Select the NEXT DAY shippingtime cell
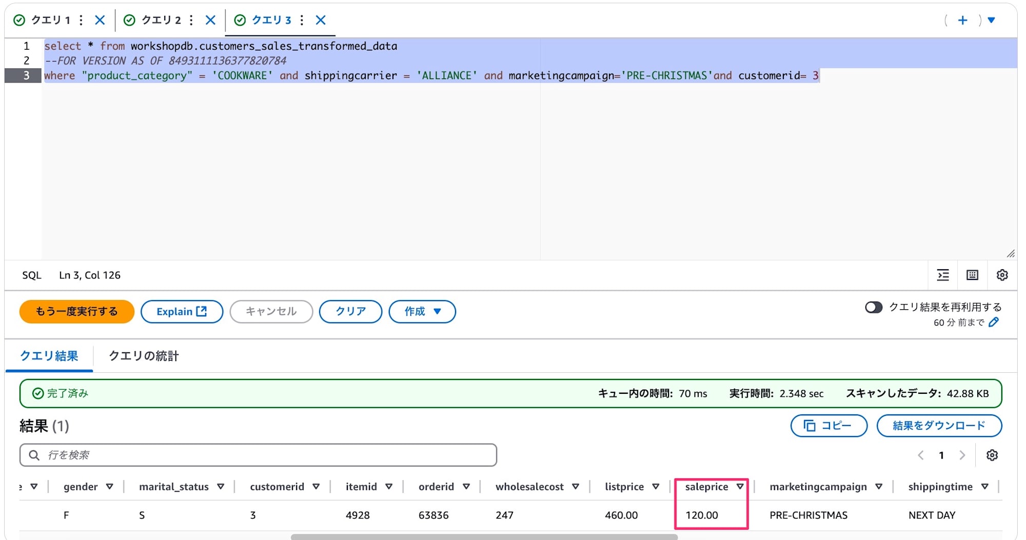 932,515
